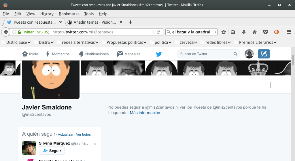This screenshot has height=161, width=295.
Task: Expand the Premios Literarios bookmarks folder
Action: 256,42
